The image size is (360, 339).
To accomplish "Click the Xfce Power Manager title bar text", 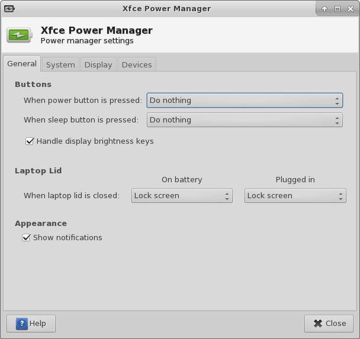I will (x=166, y=9).
